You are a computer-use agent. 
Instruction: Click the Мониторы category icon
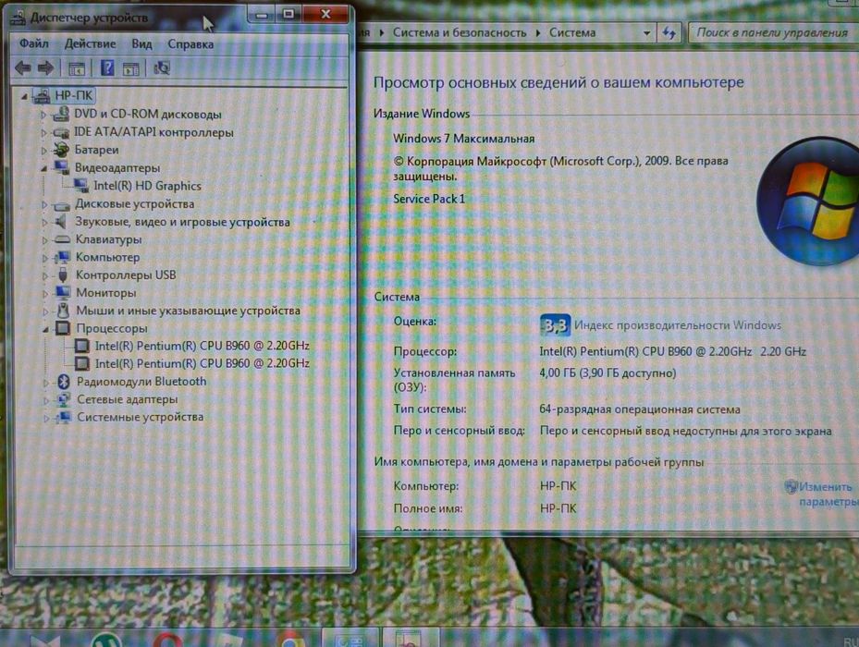click(63, 293)
